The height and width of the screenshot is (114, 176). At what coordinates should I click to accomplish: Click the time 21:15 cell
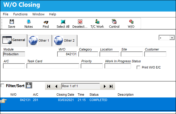[82, 100]
